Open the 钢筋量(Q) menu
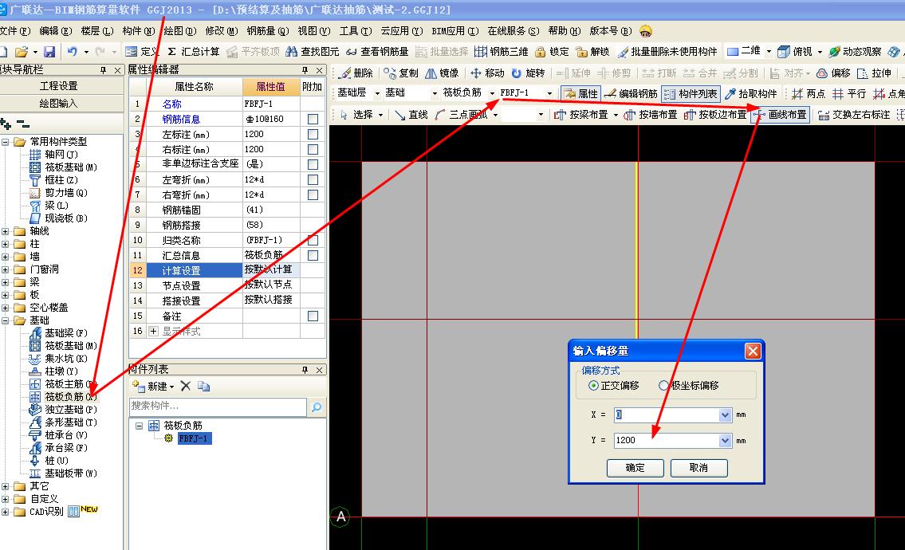Viewport: 905px width, 550px height. [x=268, y=30]
